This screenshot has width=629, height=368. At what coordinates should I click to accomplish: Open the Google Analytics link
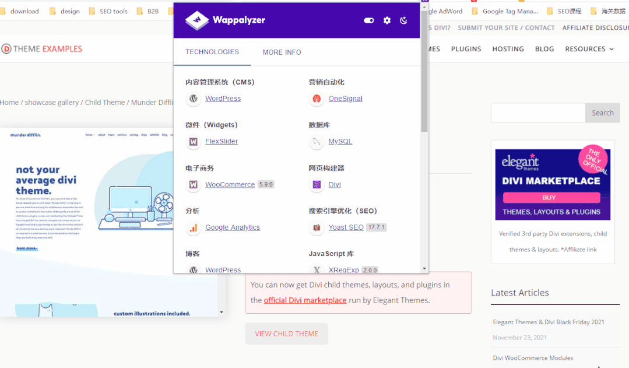pyautogui.click(x=233, y=227)
